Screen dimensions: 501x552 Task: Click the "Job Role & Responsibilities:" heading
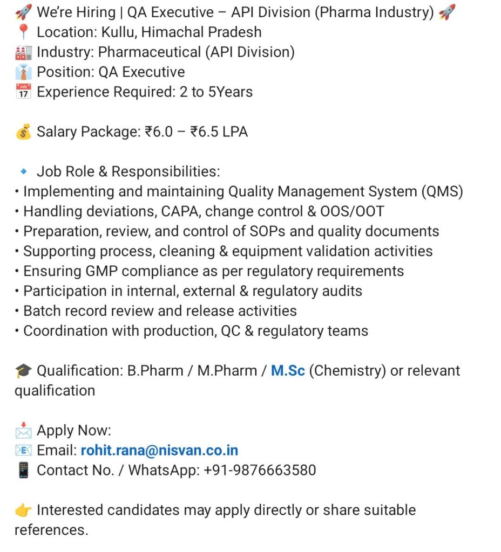(x=128, y=172)
